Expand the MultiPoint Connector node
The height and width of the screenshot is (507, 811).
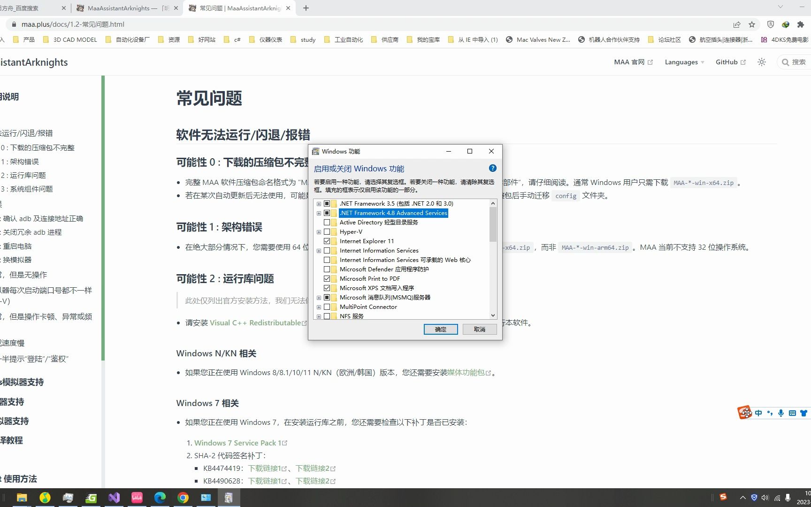319,307
